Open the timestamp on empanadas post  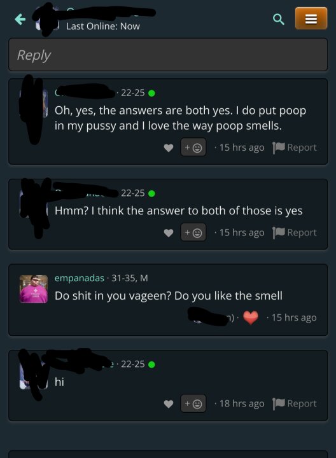point(294,317)
